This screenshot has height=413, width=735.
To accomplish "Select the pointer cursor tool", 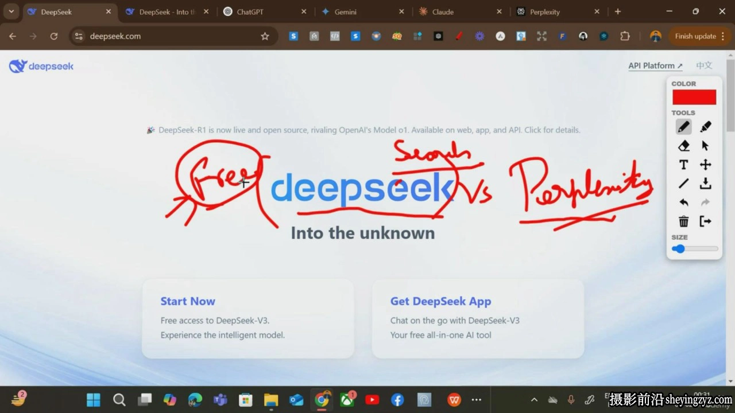I will point(706,146).
